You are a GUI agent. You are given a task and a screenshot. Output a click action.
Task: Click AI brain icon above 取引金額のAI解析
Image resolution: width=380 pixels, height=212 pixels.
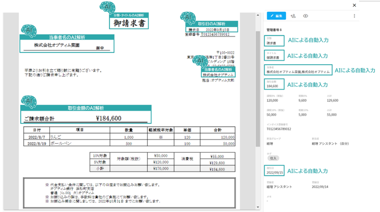[28, 102]
